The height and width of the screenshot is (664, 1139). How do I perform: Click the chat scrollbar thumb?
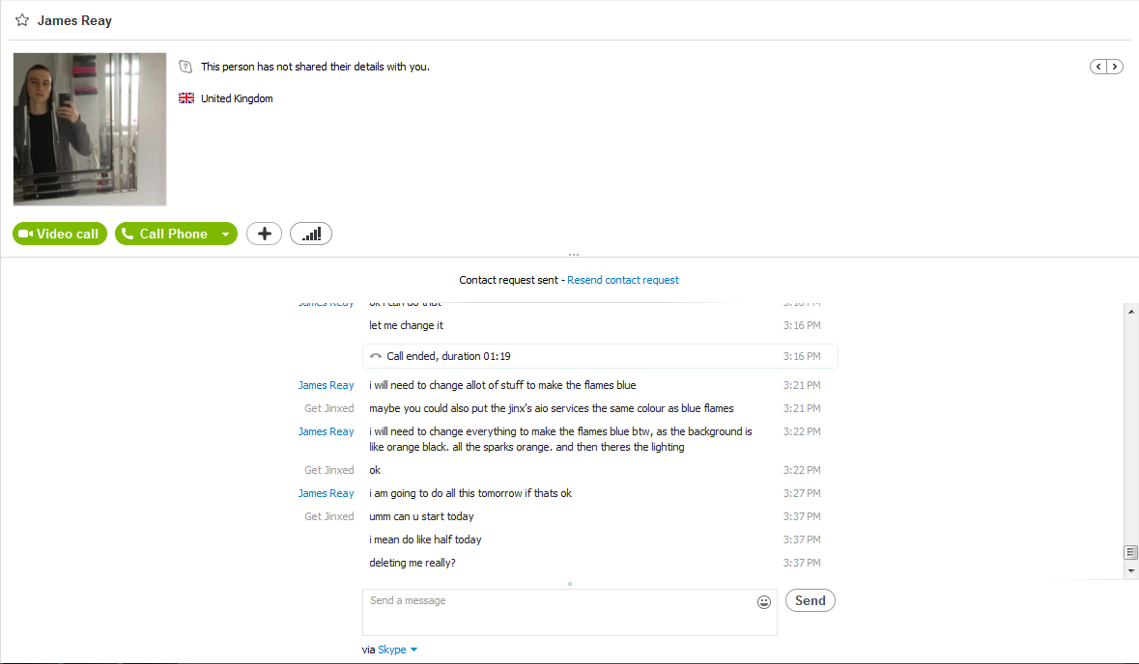(1131, 552)
